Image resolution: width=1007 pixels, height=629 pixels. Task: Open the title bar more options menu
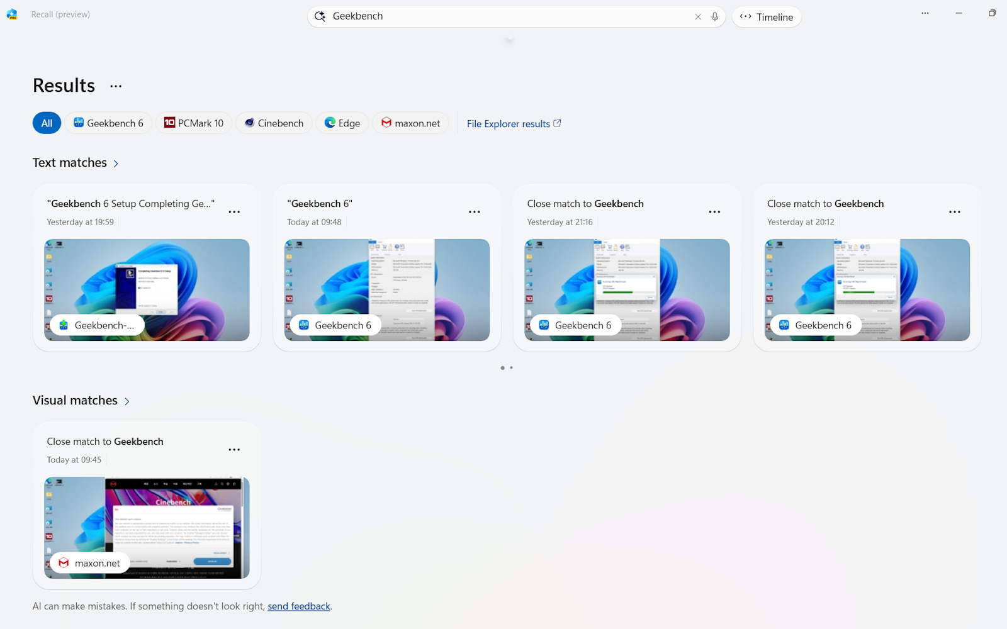click(x=925, y=13)
